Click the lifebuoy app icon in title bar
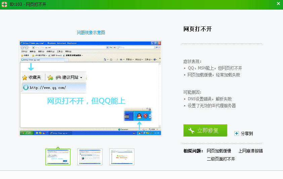Image resolution: width=283 pixels, height=179 pixels. pos(4,4)
